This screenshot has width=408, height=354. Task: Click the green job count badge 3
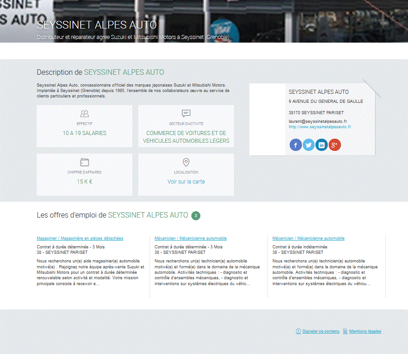click(x=196, y=216)
